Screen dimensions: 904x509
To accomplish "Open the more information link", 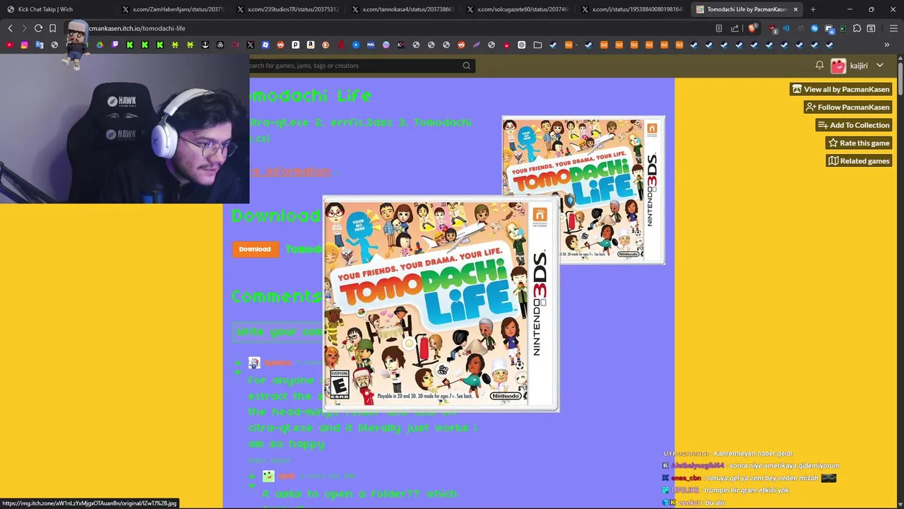I will tap(290, 172).
